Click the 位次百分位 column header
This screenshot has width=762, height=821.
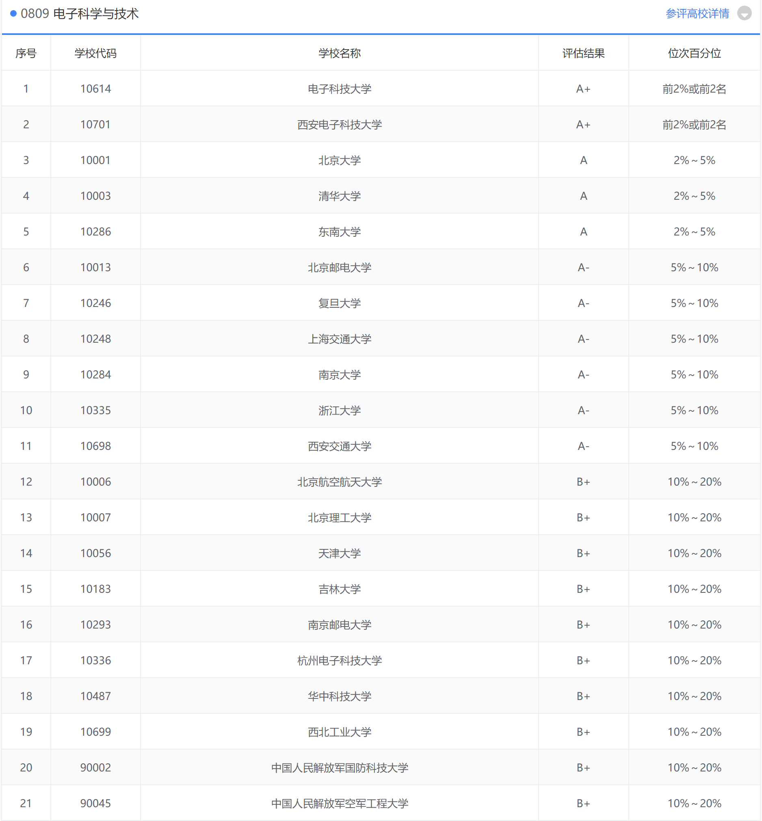point(695,53)
